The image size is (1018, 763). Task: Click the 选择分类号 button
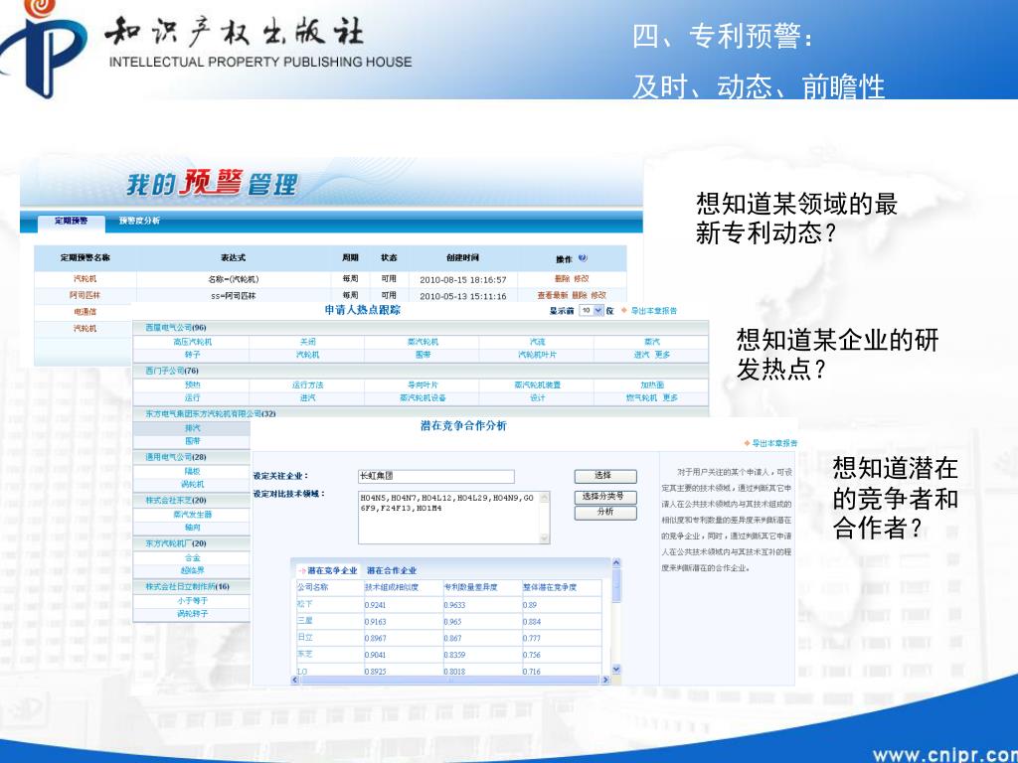point(605,497)
